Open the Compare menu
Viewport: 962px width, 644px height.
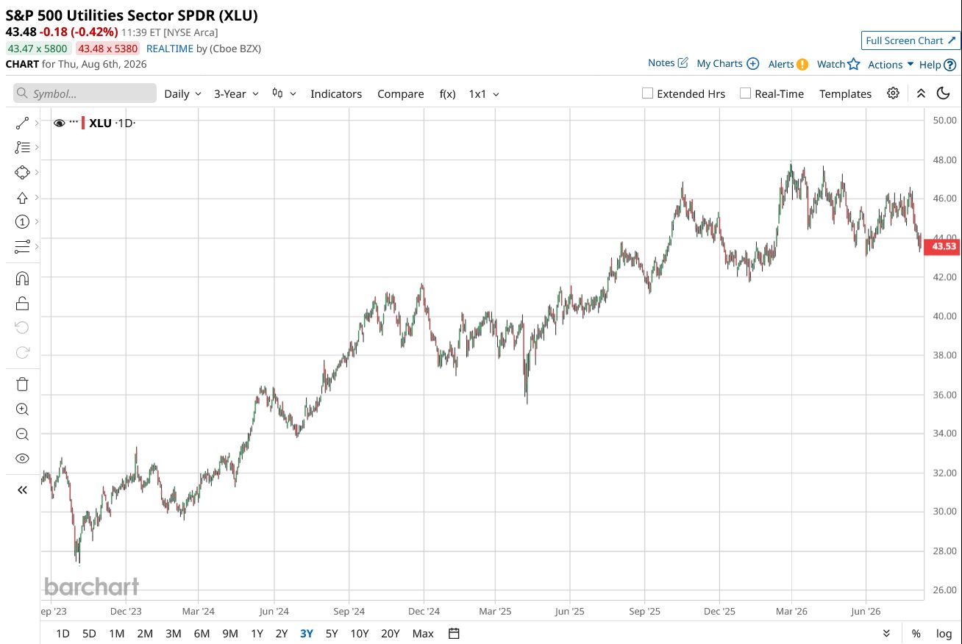[400, 93]
